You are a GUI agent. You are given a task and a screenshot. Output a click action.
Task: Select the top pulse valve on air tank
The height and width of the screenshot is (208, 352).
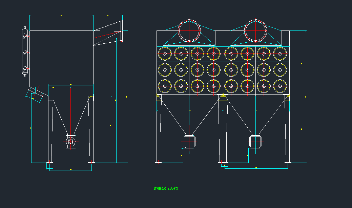click(x=25, y=35)
